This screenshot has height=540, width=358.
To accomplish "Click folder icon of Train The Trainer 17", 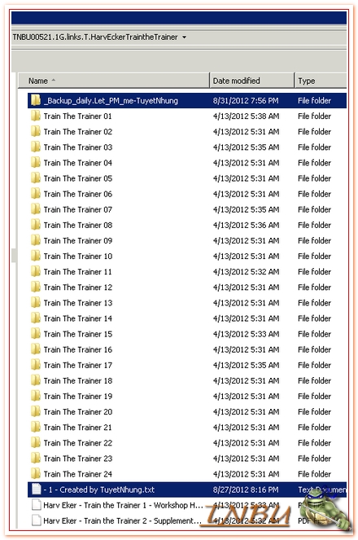I will (36, 365).
